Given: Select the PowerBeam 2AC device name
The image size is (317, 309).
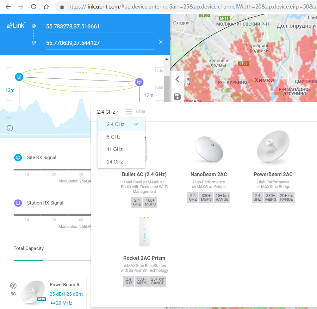Looking at the screenshot, I should point(273,174).
